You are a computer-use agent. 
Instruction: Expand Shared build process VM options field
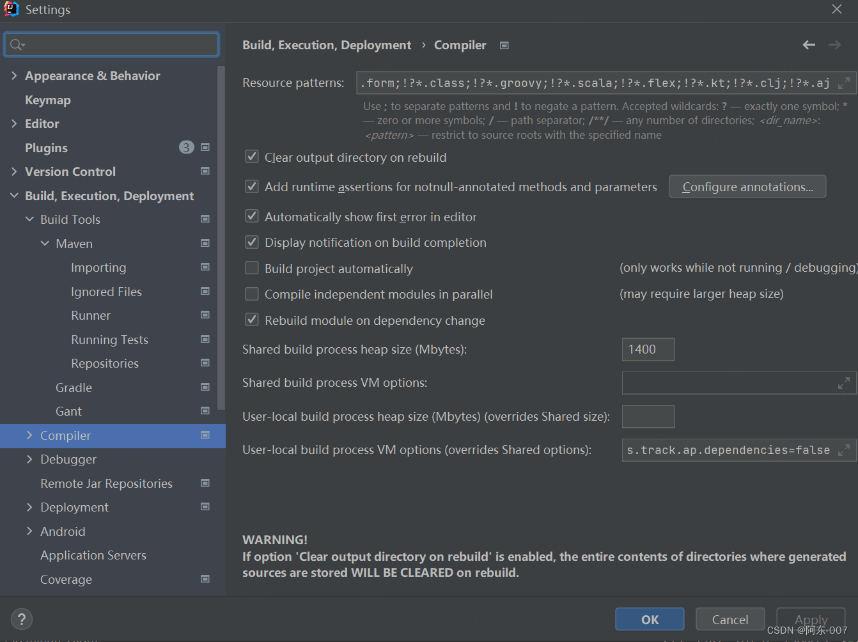tap(844, 383)
